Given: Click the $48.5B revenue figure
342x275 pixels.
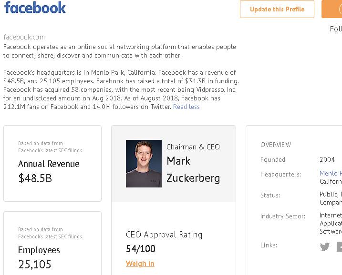Looking at the screenshot, I should click(x=35, y=178).
